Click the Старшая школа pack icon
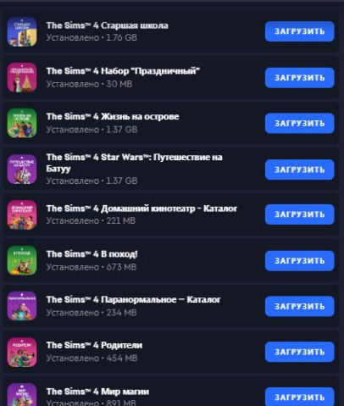 pos(22,31)
